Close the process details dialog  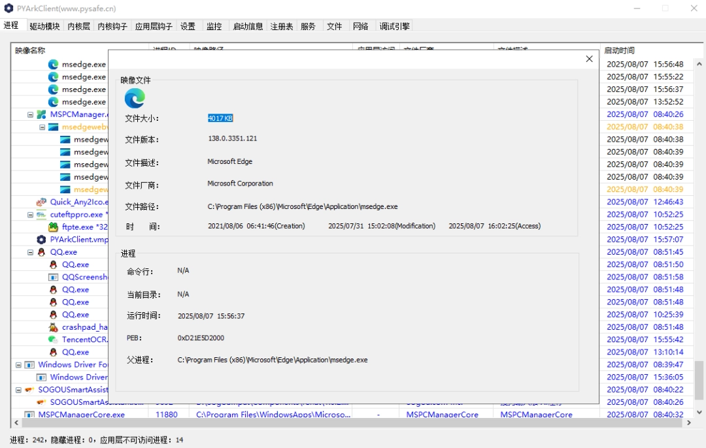click(589, 59)
